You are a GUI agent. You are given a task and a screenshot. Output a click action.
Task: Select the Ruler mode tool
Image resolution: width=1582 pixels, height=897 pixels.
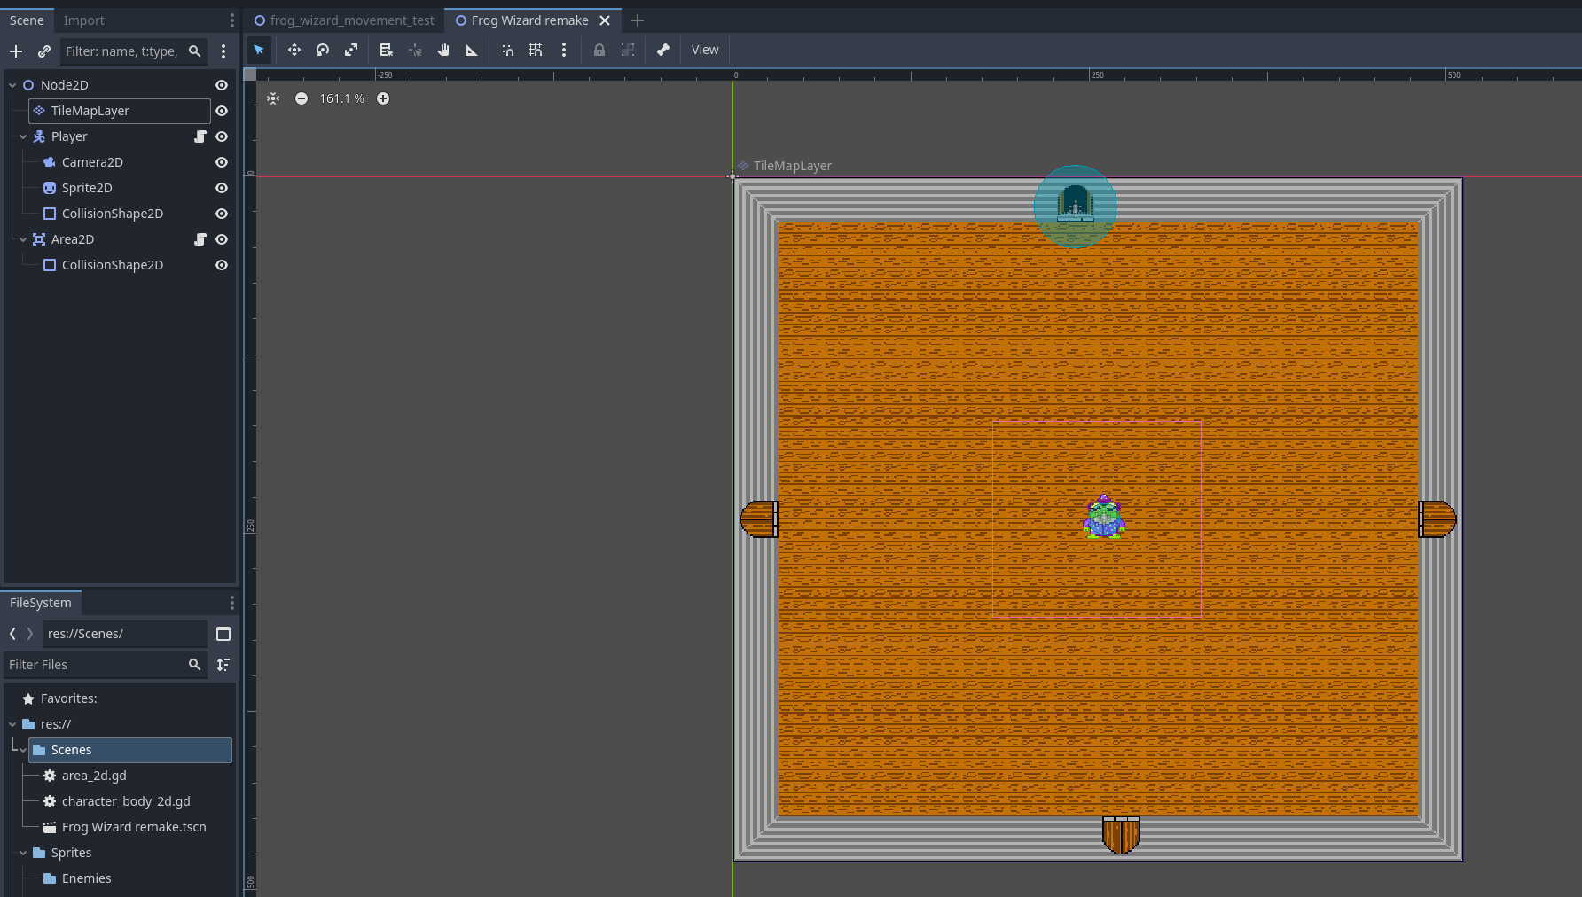tap(472, 51)
